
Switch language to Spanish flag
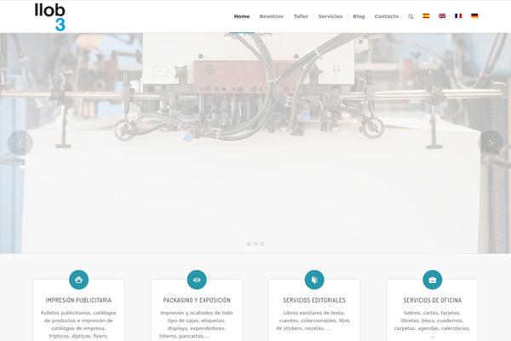click(x=426, y=15)
